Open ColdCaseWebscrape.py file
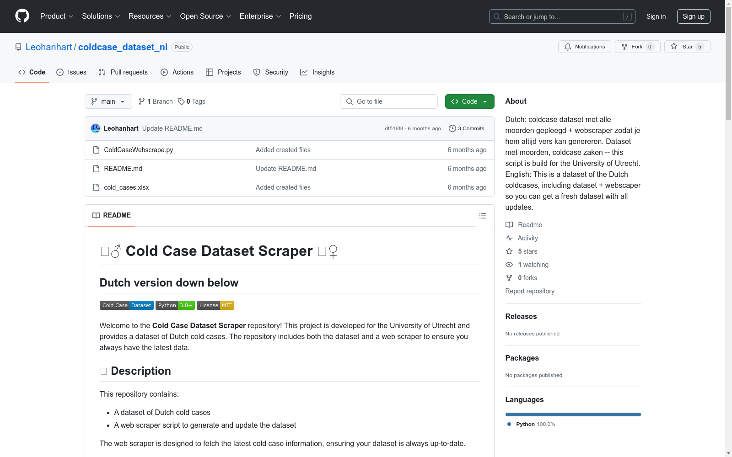This screenshot has height=457, width=732. tap(139, 150)
